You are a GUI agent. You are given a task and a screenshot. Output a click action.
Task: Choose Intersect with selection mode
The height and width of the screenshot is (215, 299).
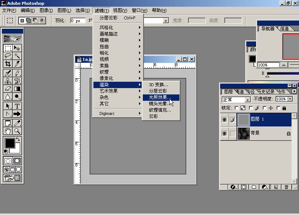(42, 21)
